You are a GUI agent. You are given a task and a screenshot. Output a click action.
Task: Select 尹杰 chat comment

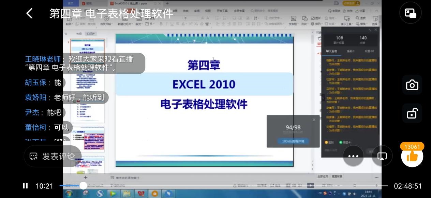click(44, 112)
